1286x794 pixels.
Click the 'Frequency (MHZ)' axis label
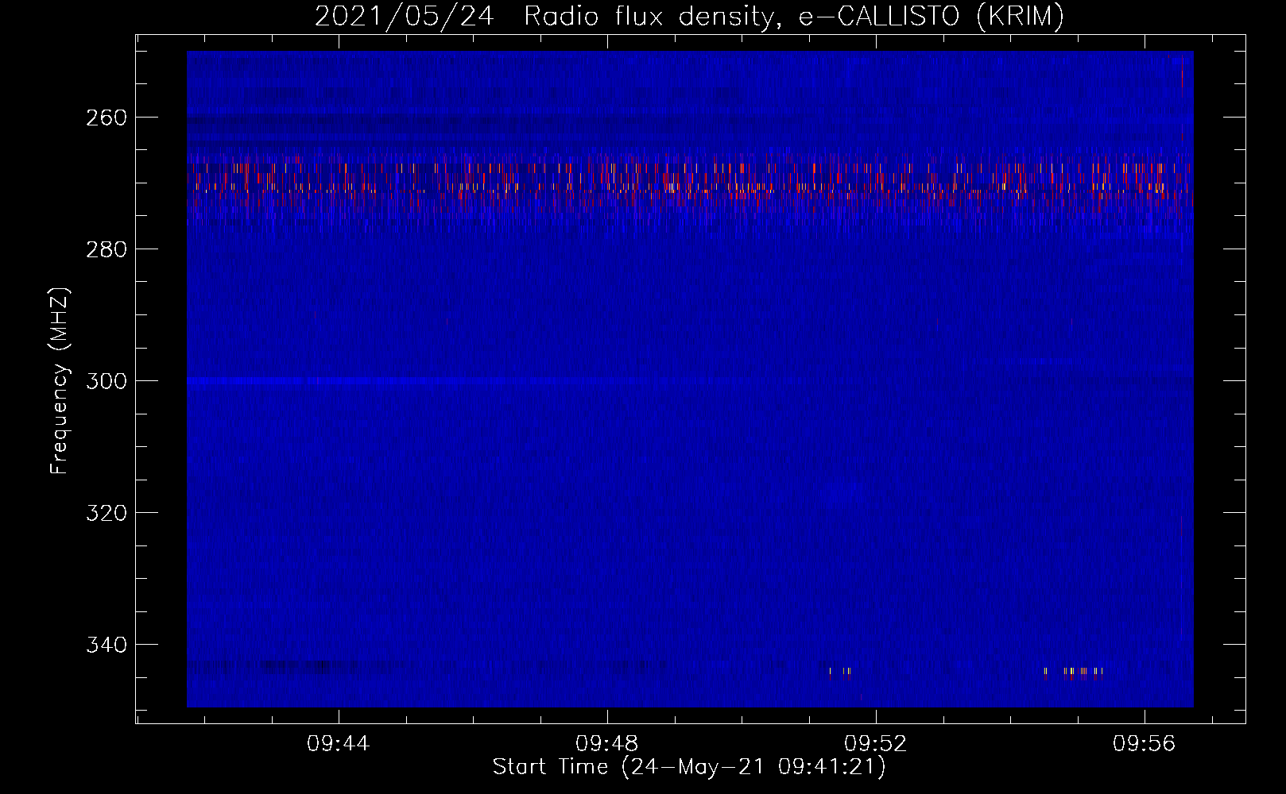pos(60,380)
